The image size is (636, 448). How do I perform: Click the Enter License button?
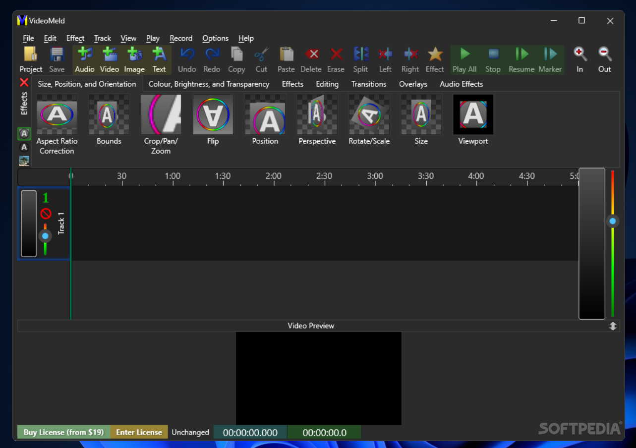139,432
